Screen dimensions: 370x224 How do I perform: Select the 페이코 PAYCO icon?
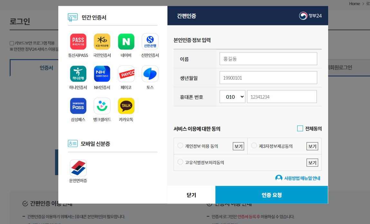point(126,74)
